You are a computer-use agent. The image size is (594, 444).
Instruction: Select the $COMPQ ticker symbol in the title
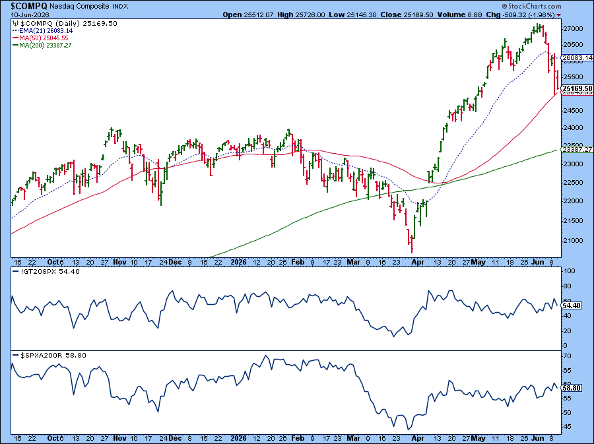click(x=29, y=6)
